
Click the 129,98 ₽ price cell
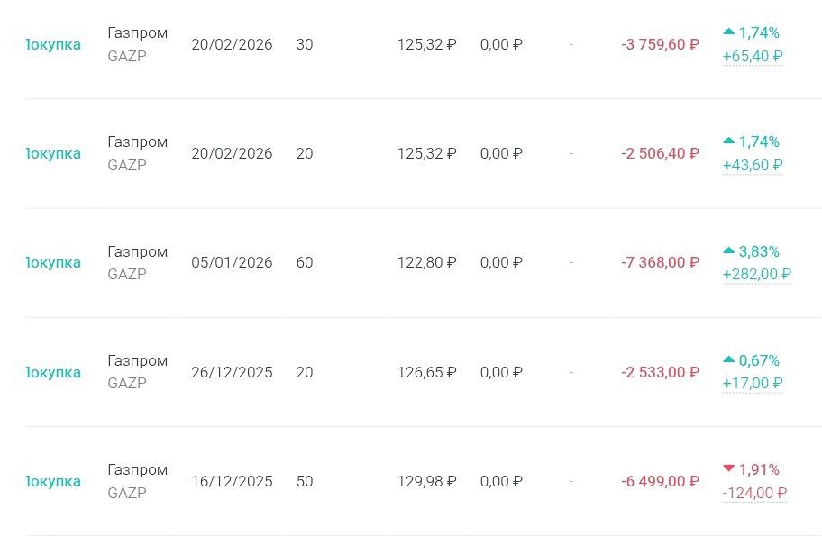point(426,482)
